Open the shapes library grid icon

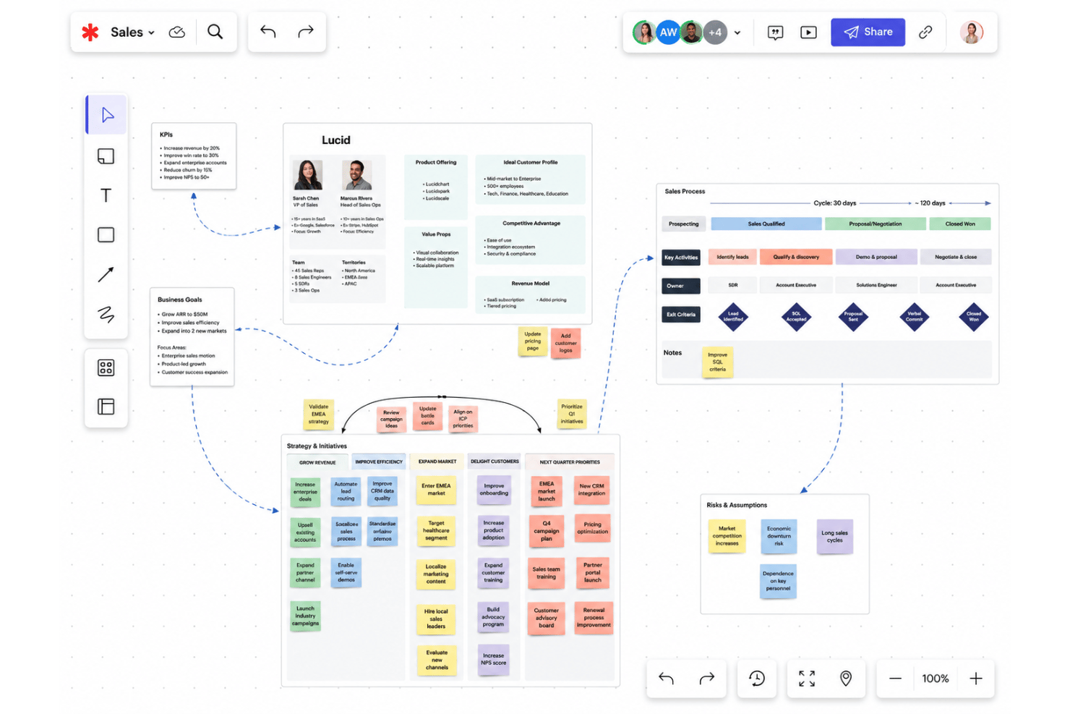(x=106, y=367)
